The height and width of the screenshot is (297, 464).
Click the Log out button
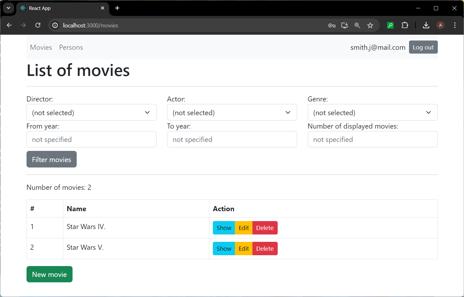pyautogui.click(x=423, y=47)
